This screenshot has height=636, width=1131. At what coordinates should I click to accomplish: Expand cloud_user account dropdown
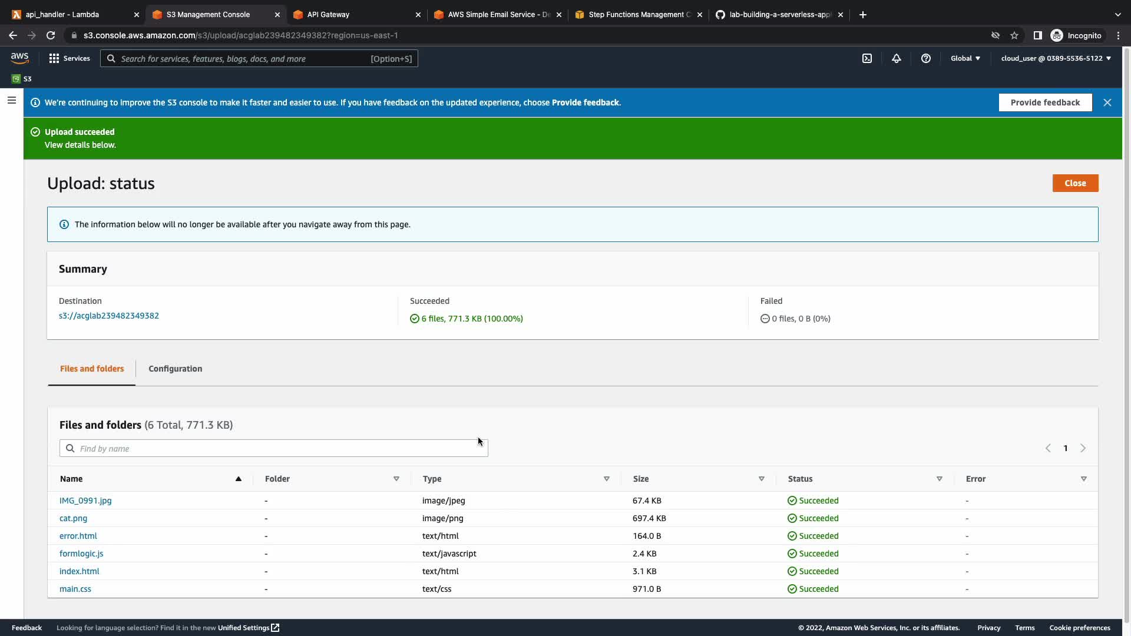pos(1056,58)
